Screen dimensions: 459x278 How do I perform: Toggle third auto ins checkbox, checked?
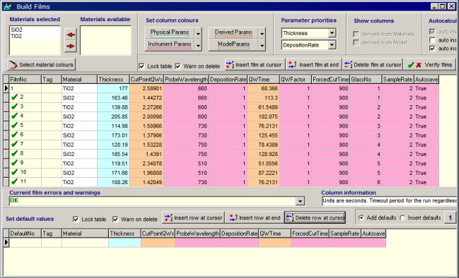[x=432, y=49]
